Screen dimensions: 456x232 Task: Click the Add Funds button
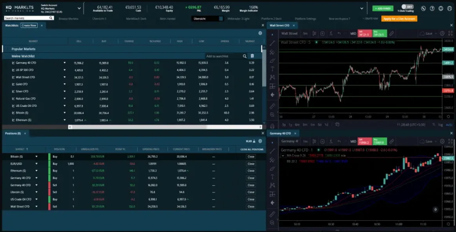(382, 8)
